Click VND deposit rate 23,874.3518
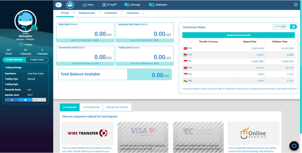This screenshot has height=153, width=302. (257, 49)
